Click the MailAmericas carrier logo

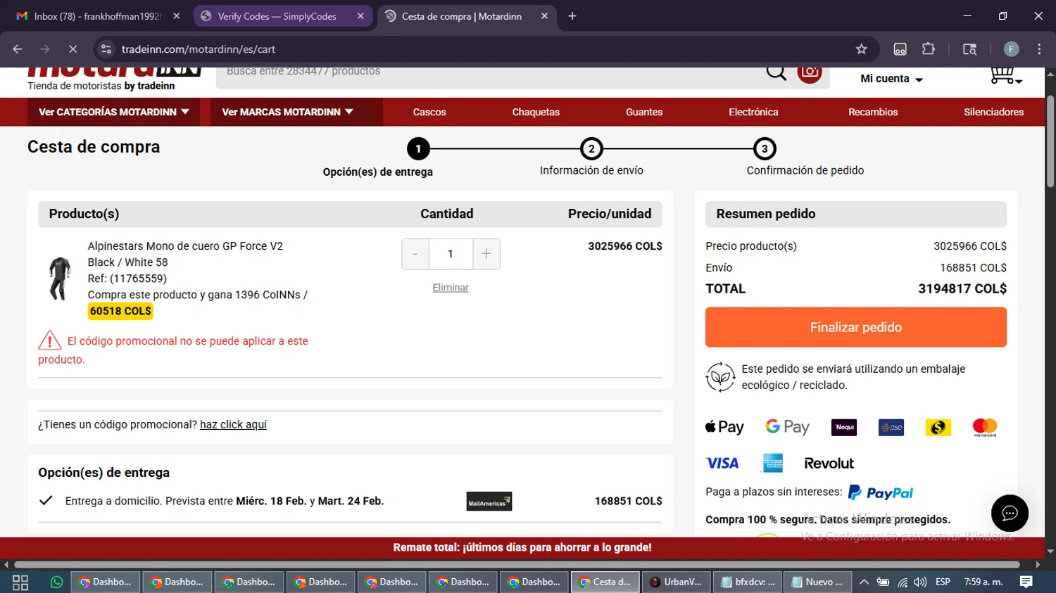pyautogui.click(x=489, y=502)
